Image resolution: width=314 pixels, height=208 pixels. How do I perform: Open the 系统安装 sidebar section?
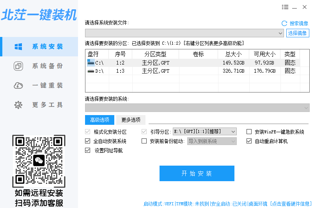pyautogui.click(x=39, y=47)
